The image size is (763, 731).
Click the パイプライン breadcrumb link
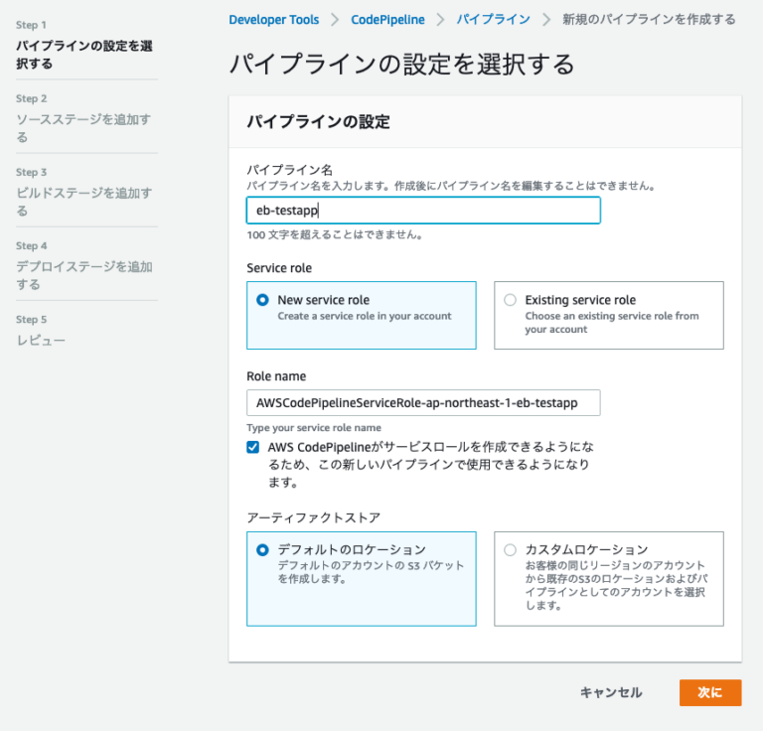[x=493, y=19]
